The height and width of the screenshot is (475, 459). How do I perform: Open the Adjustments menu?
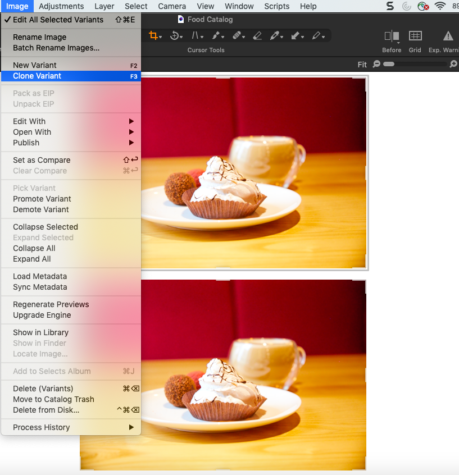pyautogui.click(x=61, y=6)
